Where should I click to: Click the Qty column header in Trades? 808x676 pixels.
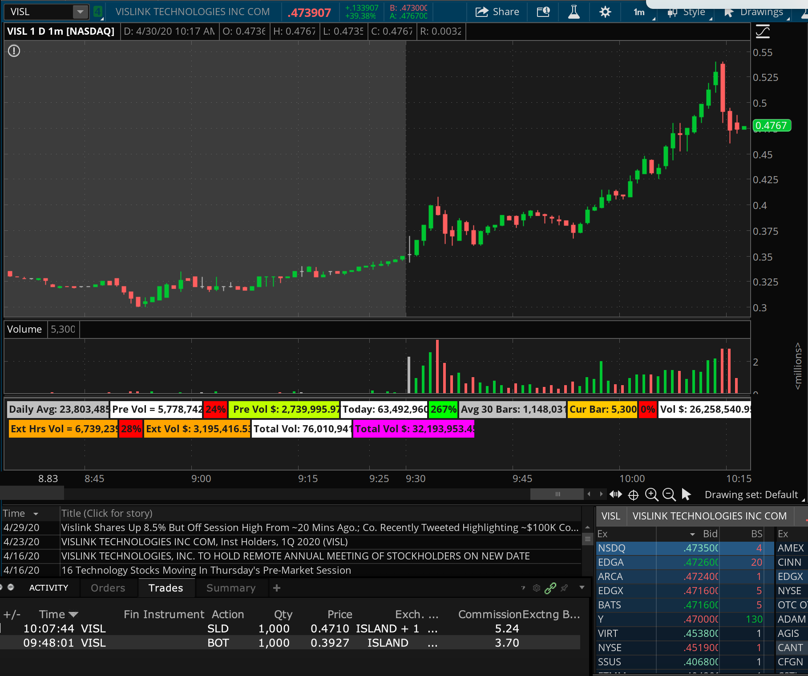click(283, 614)
